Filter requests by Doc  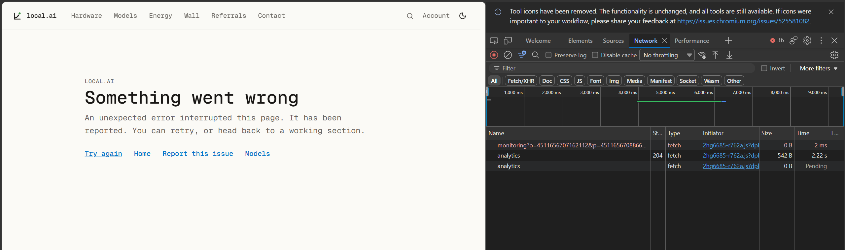(x=547, y=81)
